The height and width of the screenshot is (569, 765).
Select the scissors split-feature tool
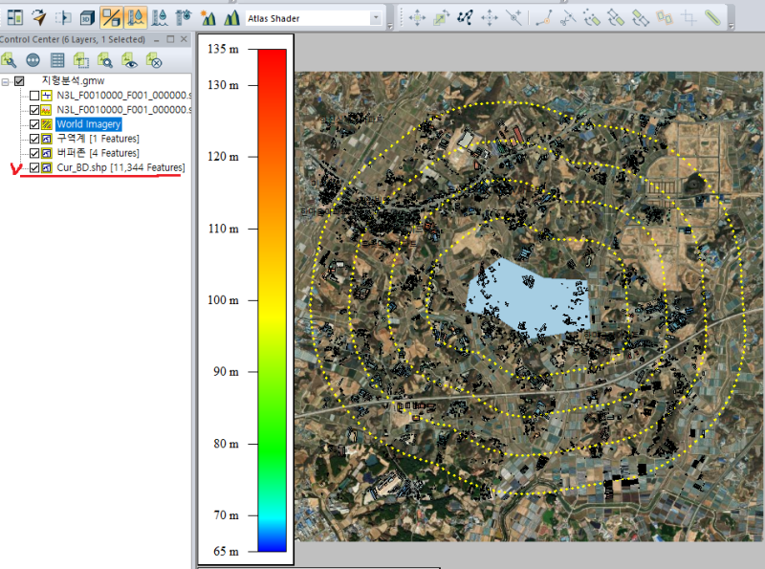click(568, 18)
